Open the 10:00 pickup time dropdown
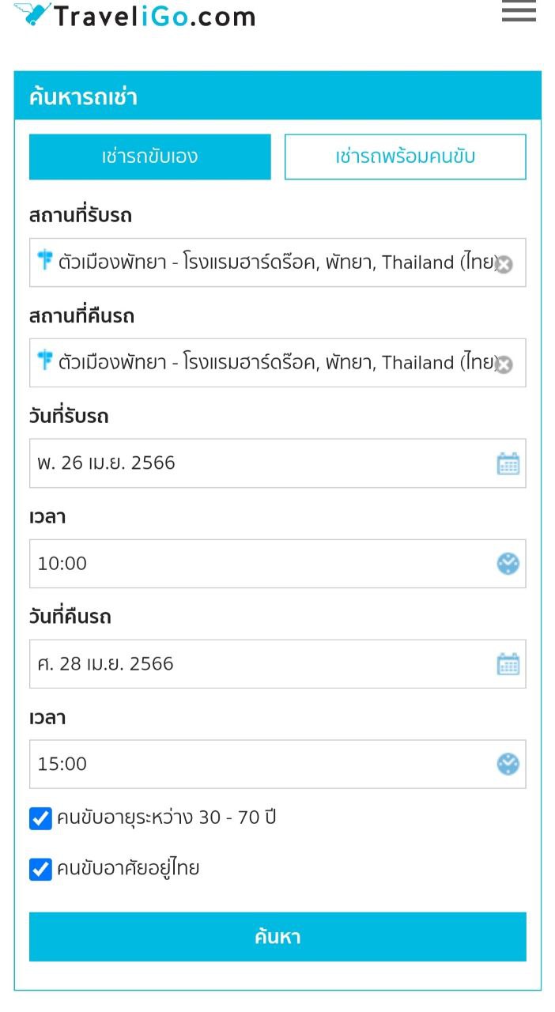 pos(261,564)
